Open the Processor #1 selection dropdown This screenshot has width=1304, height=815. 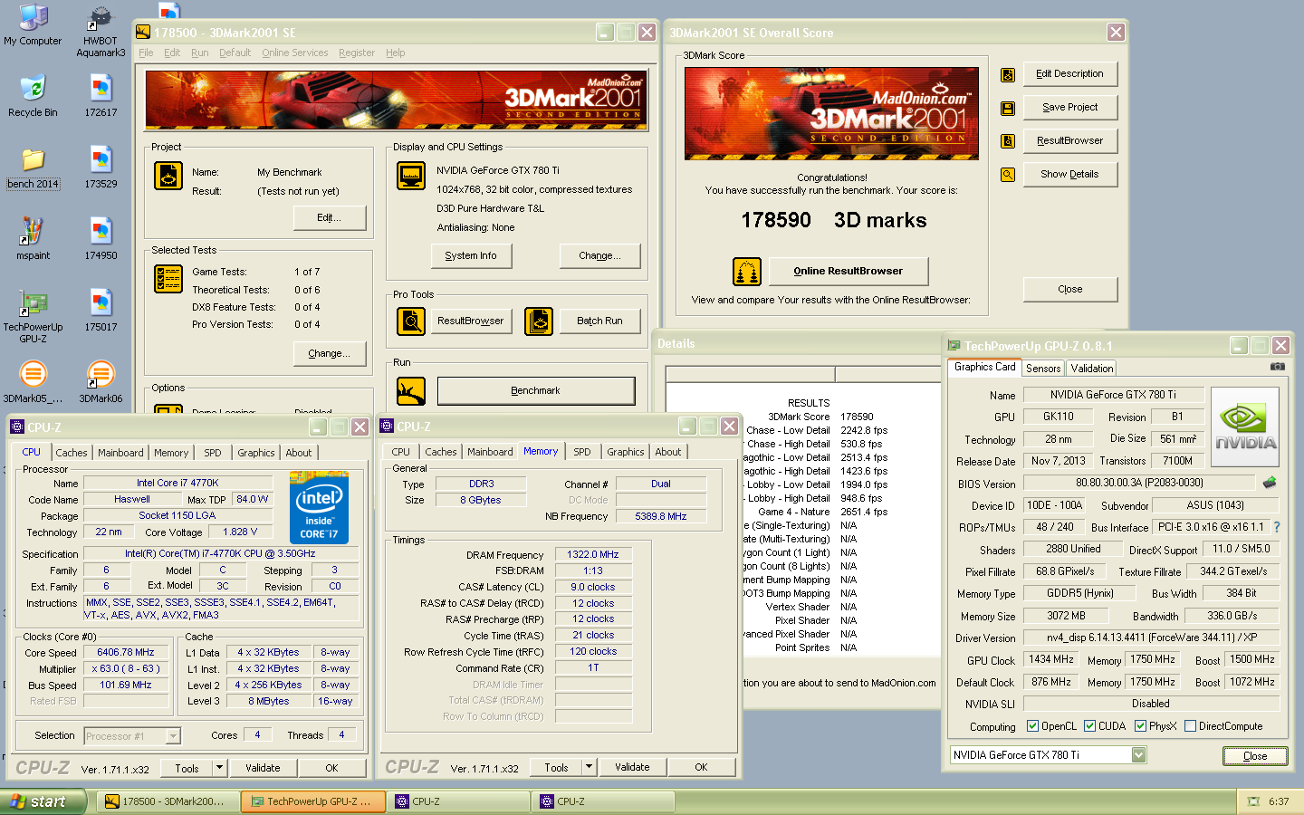click(x=173, y=736)
